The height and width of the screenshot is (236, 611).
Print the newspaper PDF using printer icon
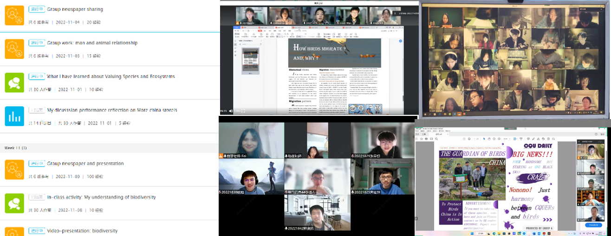point(426,139)
